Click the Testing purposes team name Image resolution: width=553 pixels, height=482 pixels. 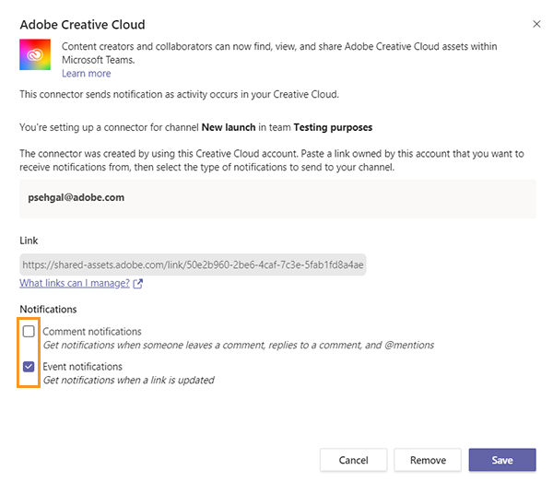(x=333, y=127)
